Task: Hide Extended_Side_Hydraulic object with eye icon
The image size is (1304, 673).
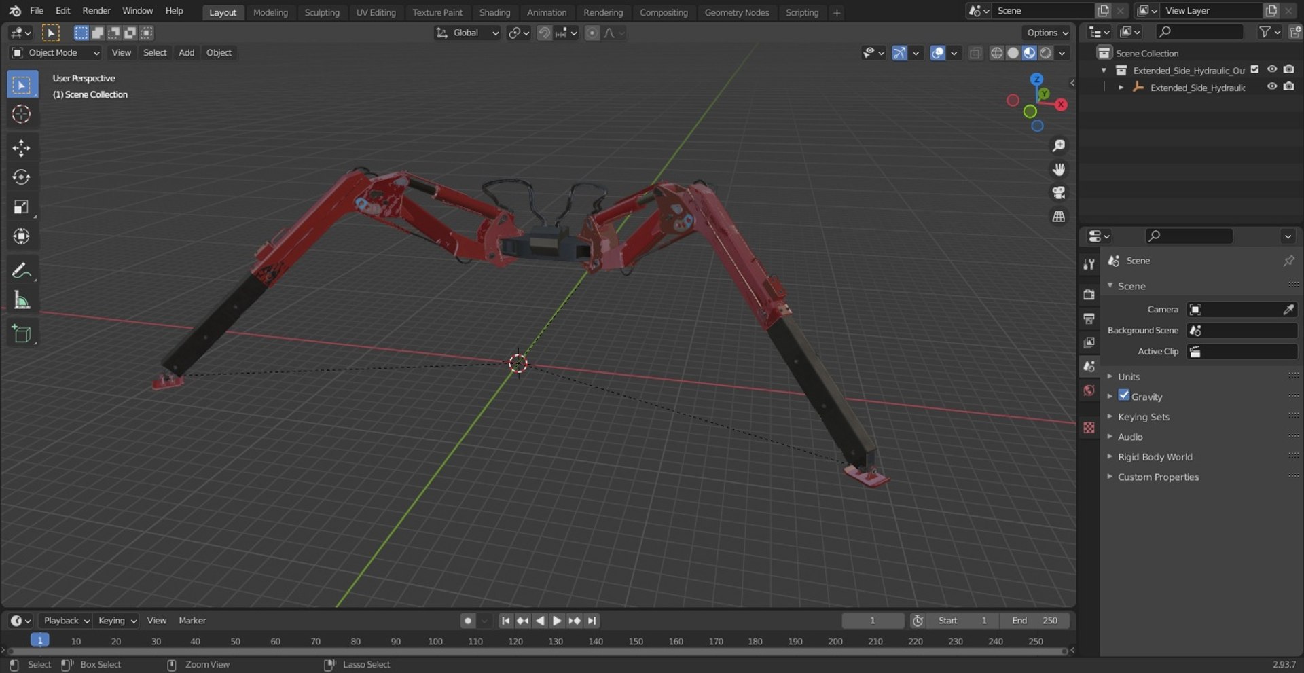Action: coord(1271,87)
